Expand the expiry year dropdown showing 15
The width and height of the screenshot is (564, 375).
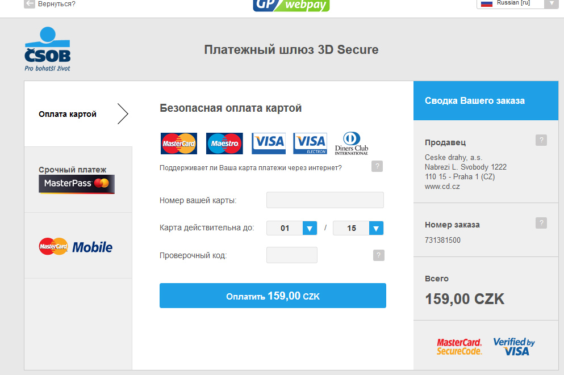(358, 228)
